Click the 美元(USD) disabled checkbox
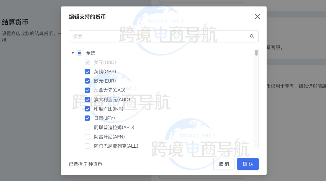The height and width of the screenshot is (181, 326). 87,62
